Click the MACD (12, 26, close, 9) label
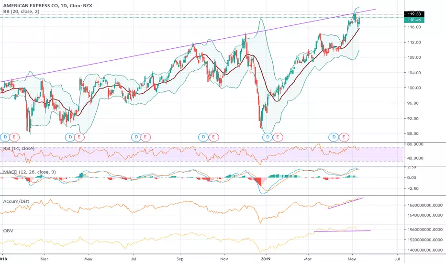Image resolution: width=446 pixels, height=263 pixels. click(29, 172)
